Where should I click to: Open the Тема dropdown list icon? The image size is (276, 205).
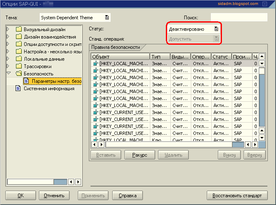point(107,17)
